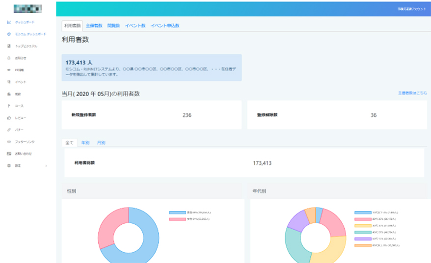Click the account name in top header
This screenshot has width=431, height=263.
[x=411, y=9]
